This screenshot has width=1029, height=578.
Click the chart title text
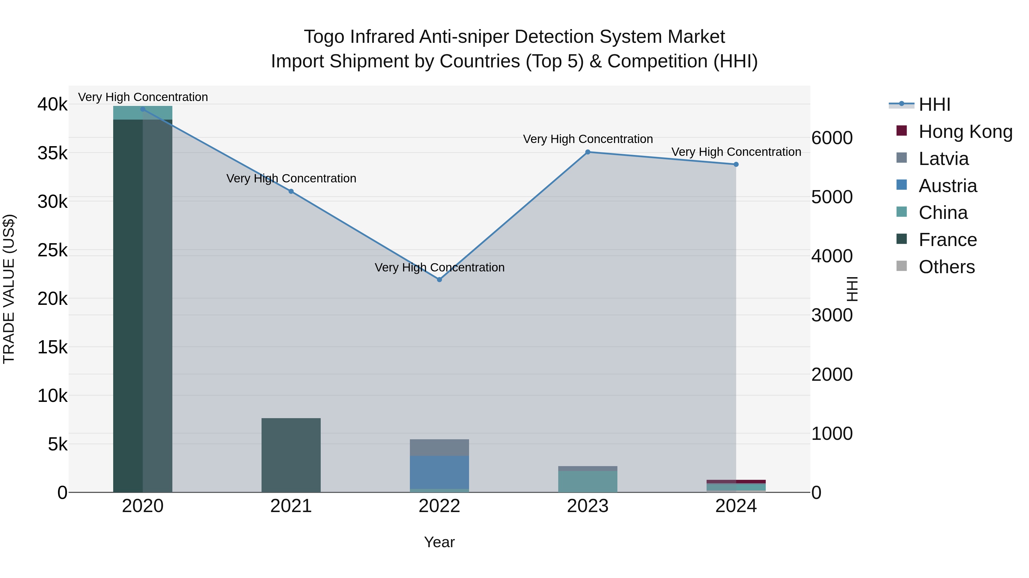pos(514,49)
